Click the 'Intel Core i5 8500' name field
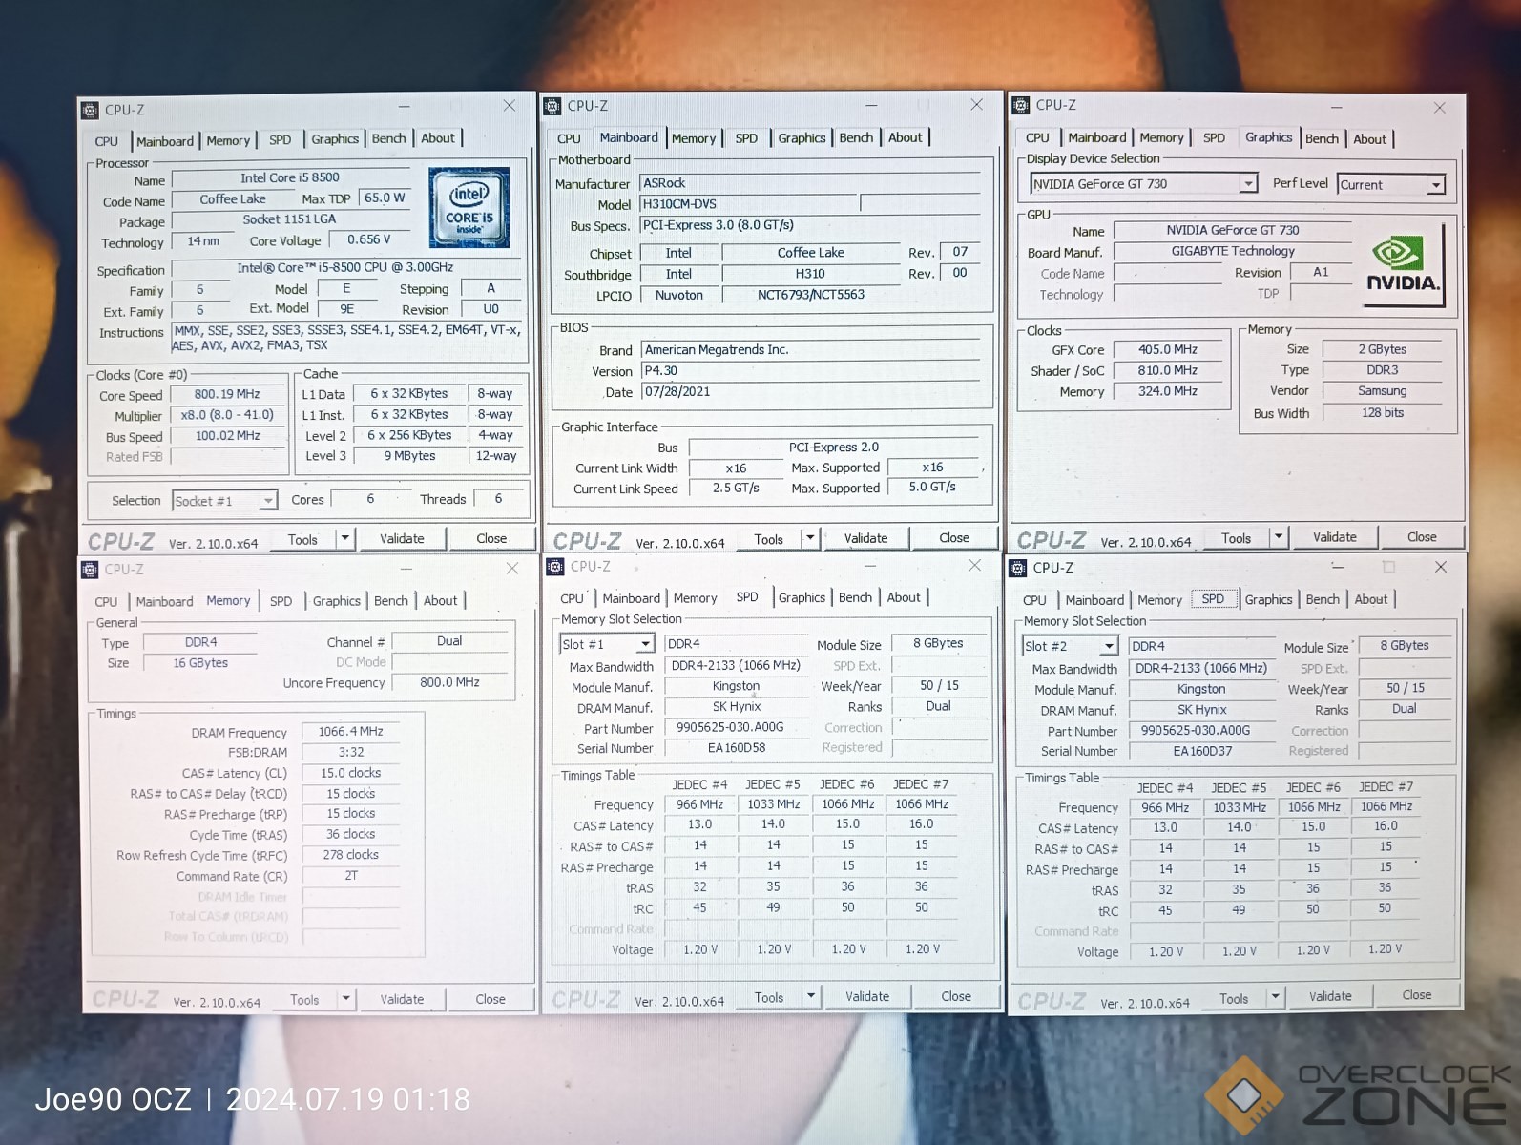 point(290,177)
